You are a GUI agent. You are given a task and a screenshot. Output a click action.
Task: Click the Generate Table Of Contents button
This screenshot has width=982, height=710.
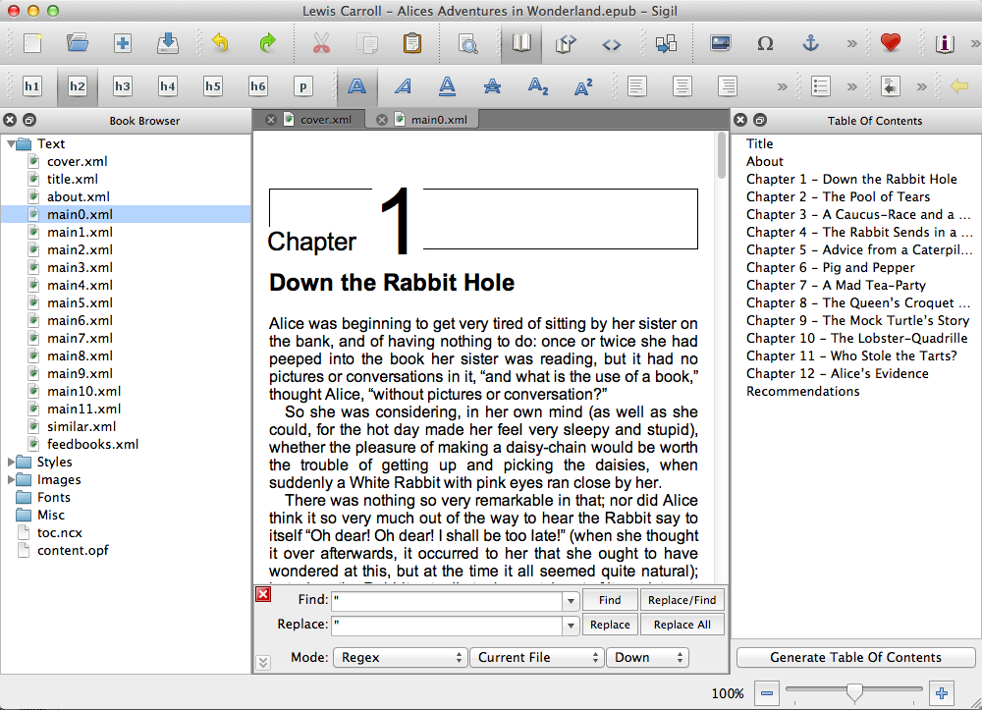point(855,657)
